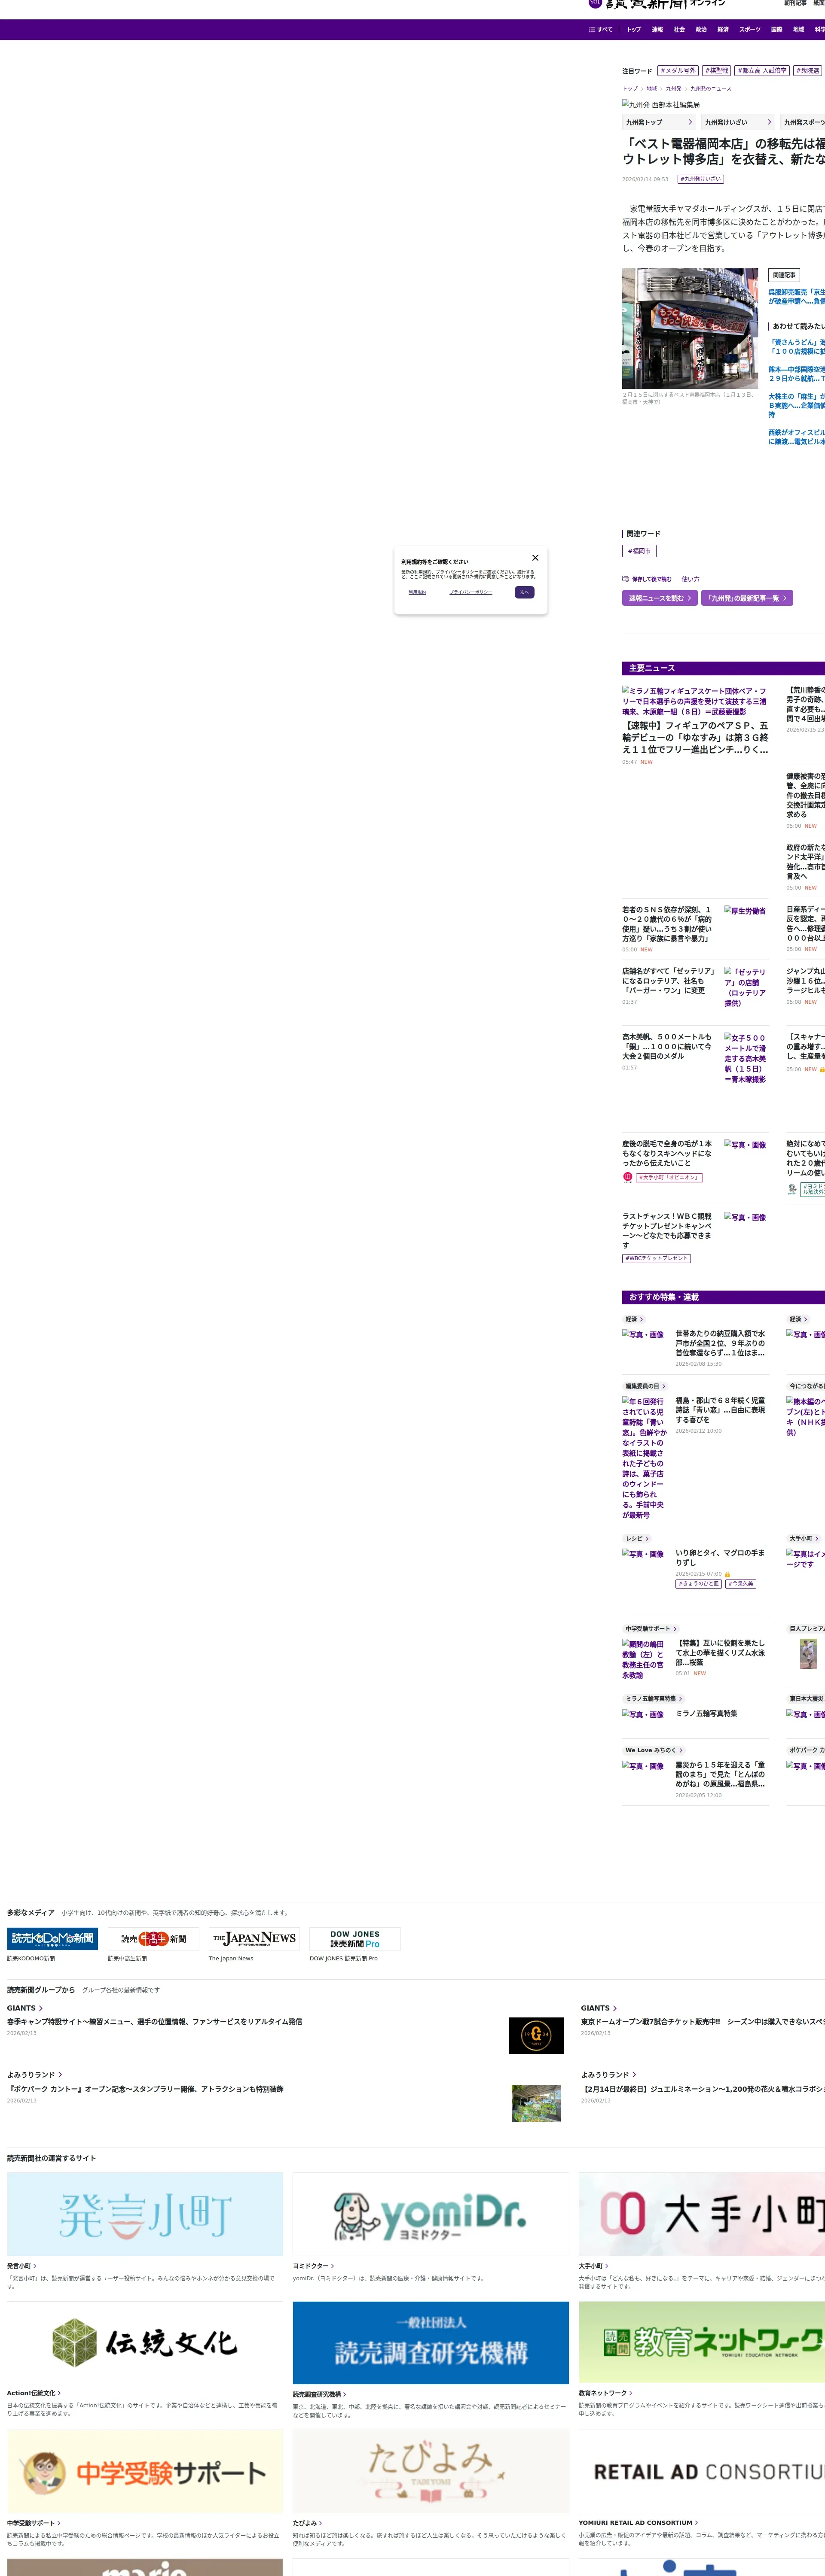
Task: Click the YOL logo icon
Action: pos(595,3)
